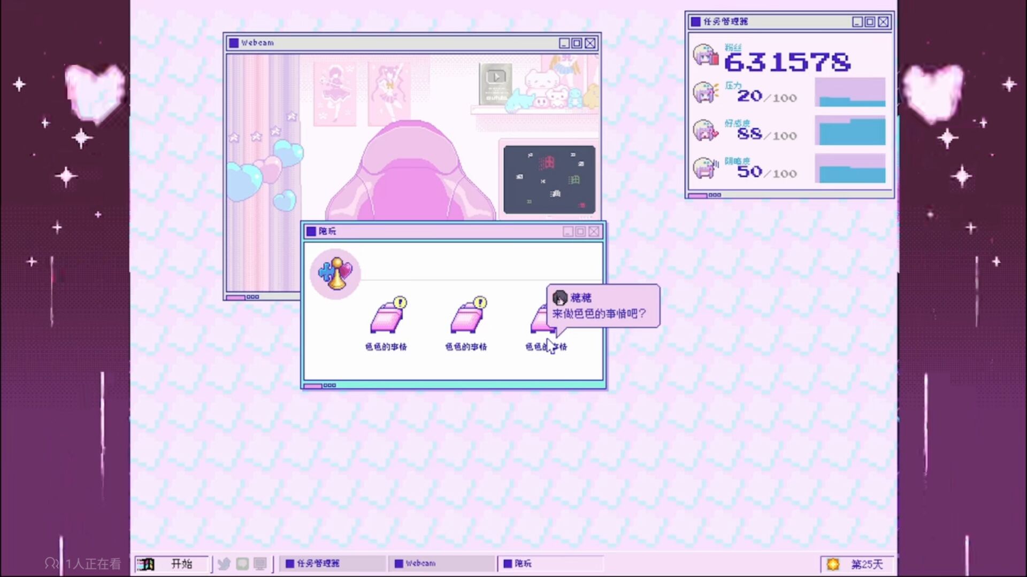This screenshot has height=577, width=1027.
Task: Open the 开始 start menu
Action: (171, 564)
